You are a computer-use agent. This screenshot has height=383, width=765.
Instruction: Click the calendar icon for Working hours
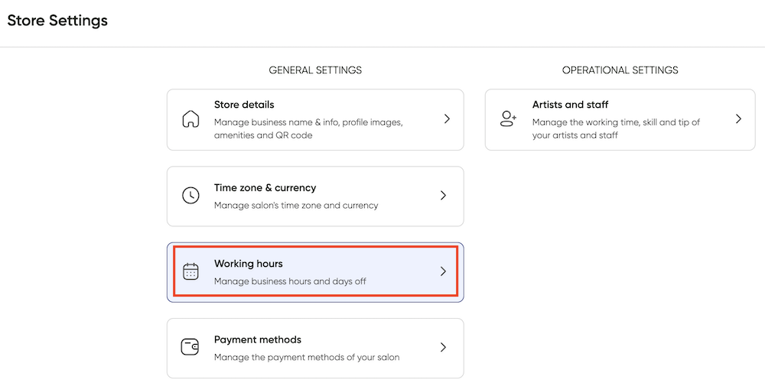(190, 271)
